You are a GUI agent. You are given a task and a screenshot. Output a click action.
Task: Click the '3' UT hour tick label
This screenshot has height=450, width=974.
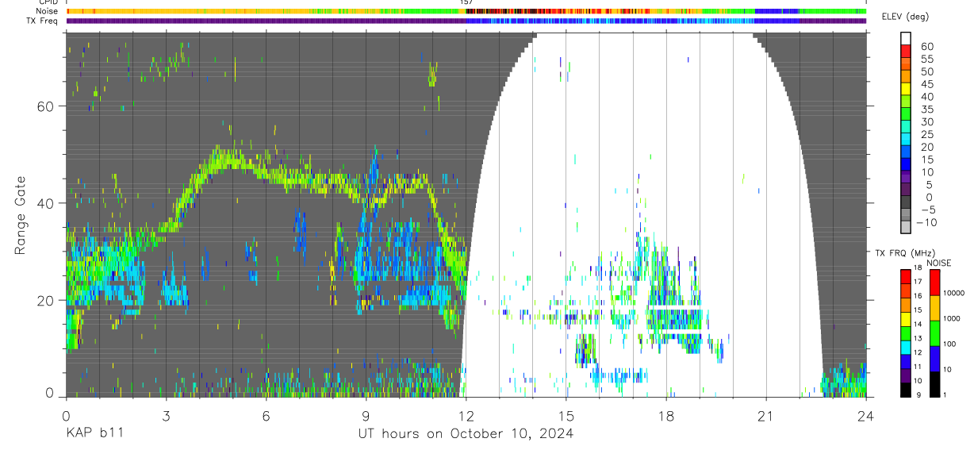(x=166, y=415)
